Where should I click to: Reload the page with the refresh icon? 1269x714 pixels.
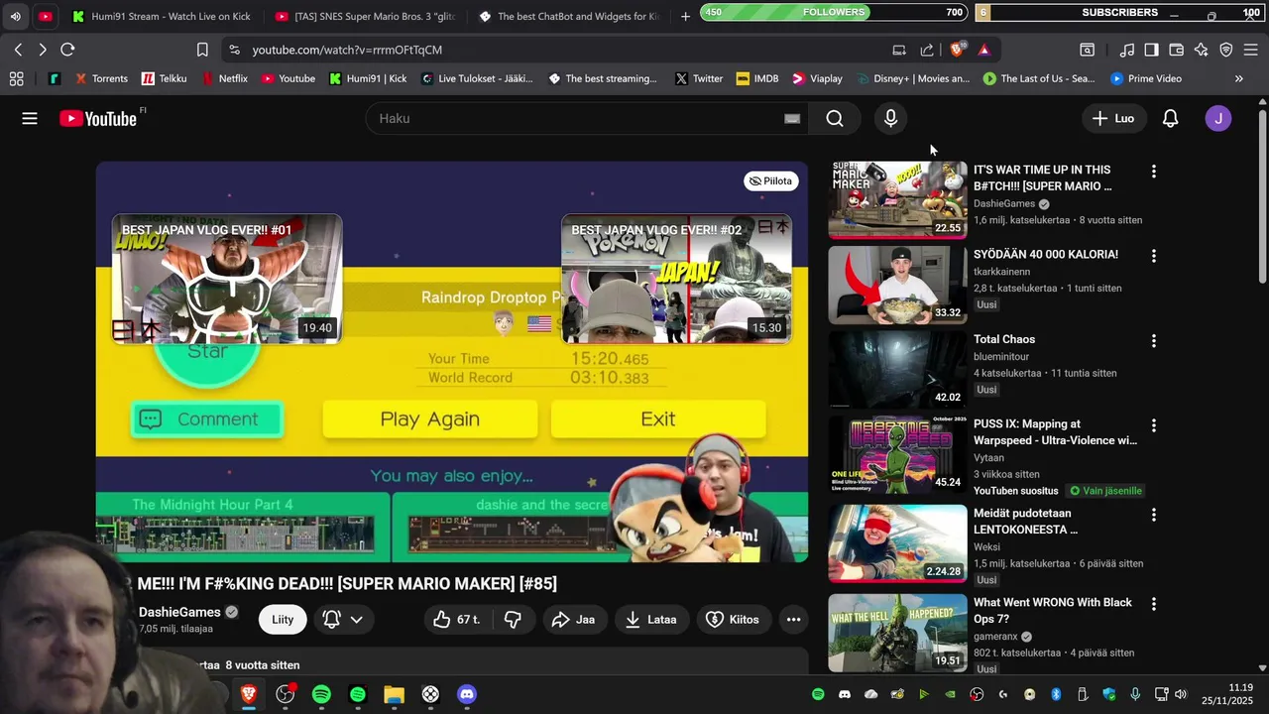coord(67,50)
